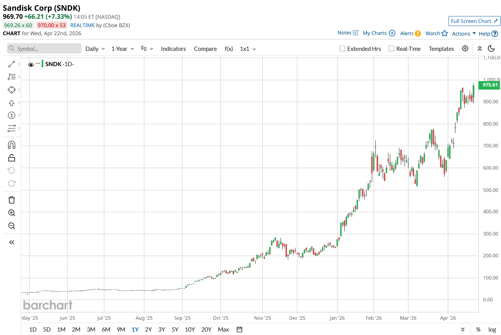Open the f(x) expressions tool
This screenshot has height=335, width=501.
point(229,49)
